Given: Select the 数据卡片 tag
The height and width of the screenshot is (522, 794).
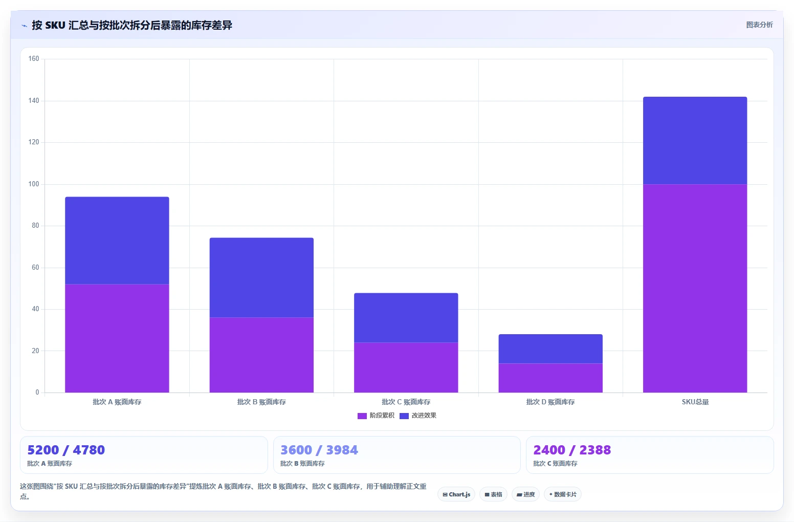Looking at the screenshot, I should 562,494.
